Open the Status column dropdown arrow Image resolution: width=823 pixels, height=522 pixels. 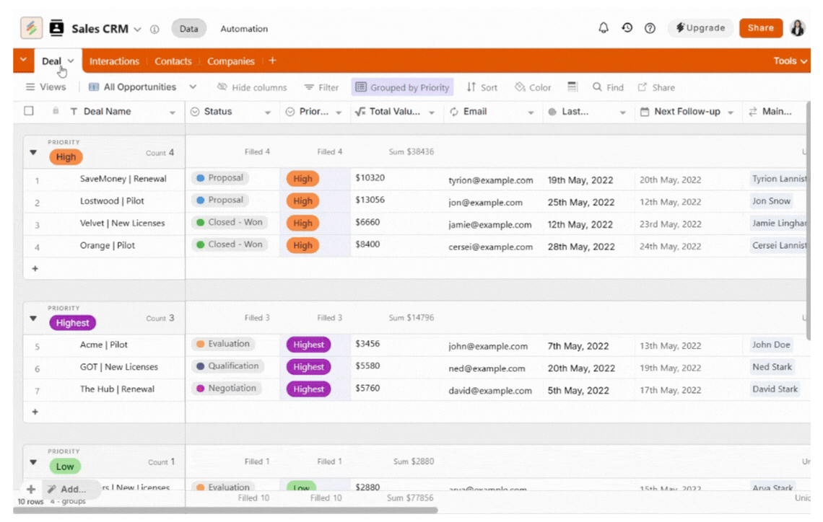pos(267,112)
